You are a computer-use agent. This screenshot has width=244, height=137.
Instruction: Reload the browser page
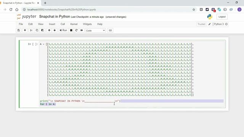(x=11, y=10)
